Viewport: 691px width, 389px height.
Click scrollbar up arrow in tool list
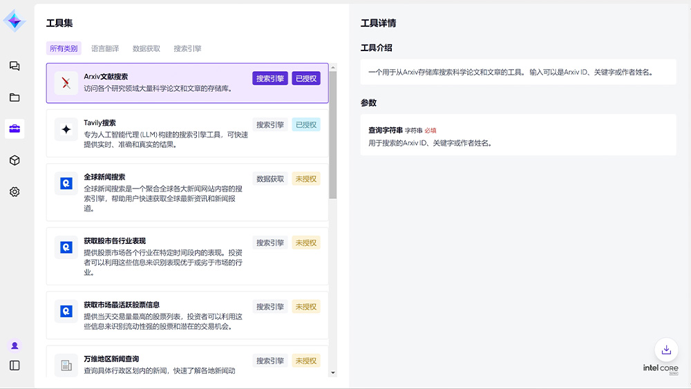[x=334, y=68]
